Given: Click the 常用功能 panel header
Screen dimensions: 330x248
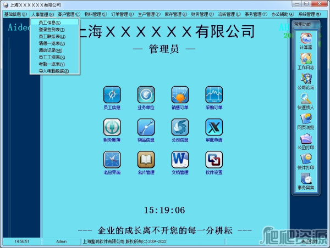Looking at the screenshot, I should click(303, 24).
